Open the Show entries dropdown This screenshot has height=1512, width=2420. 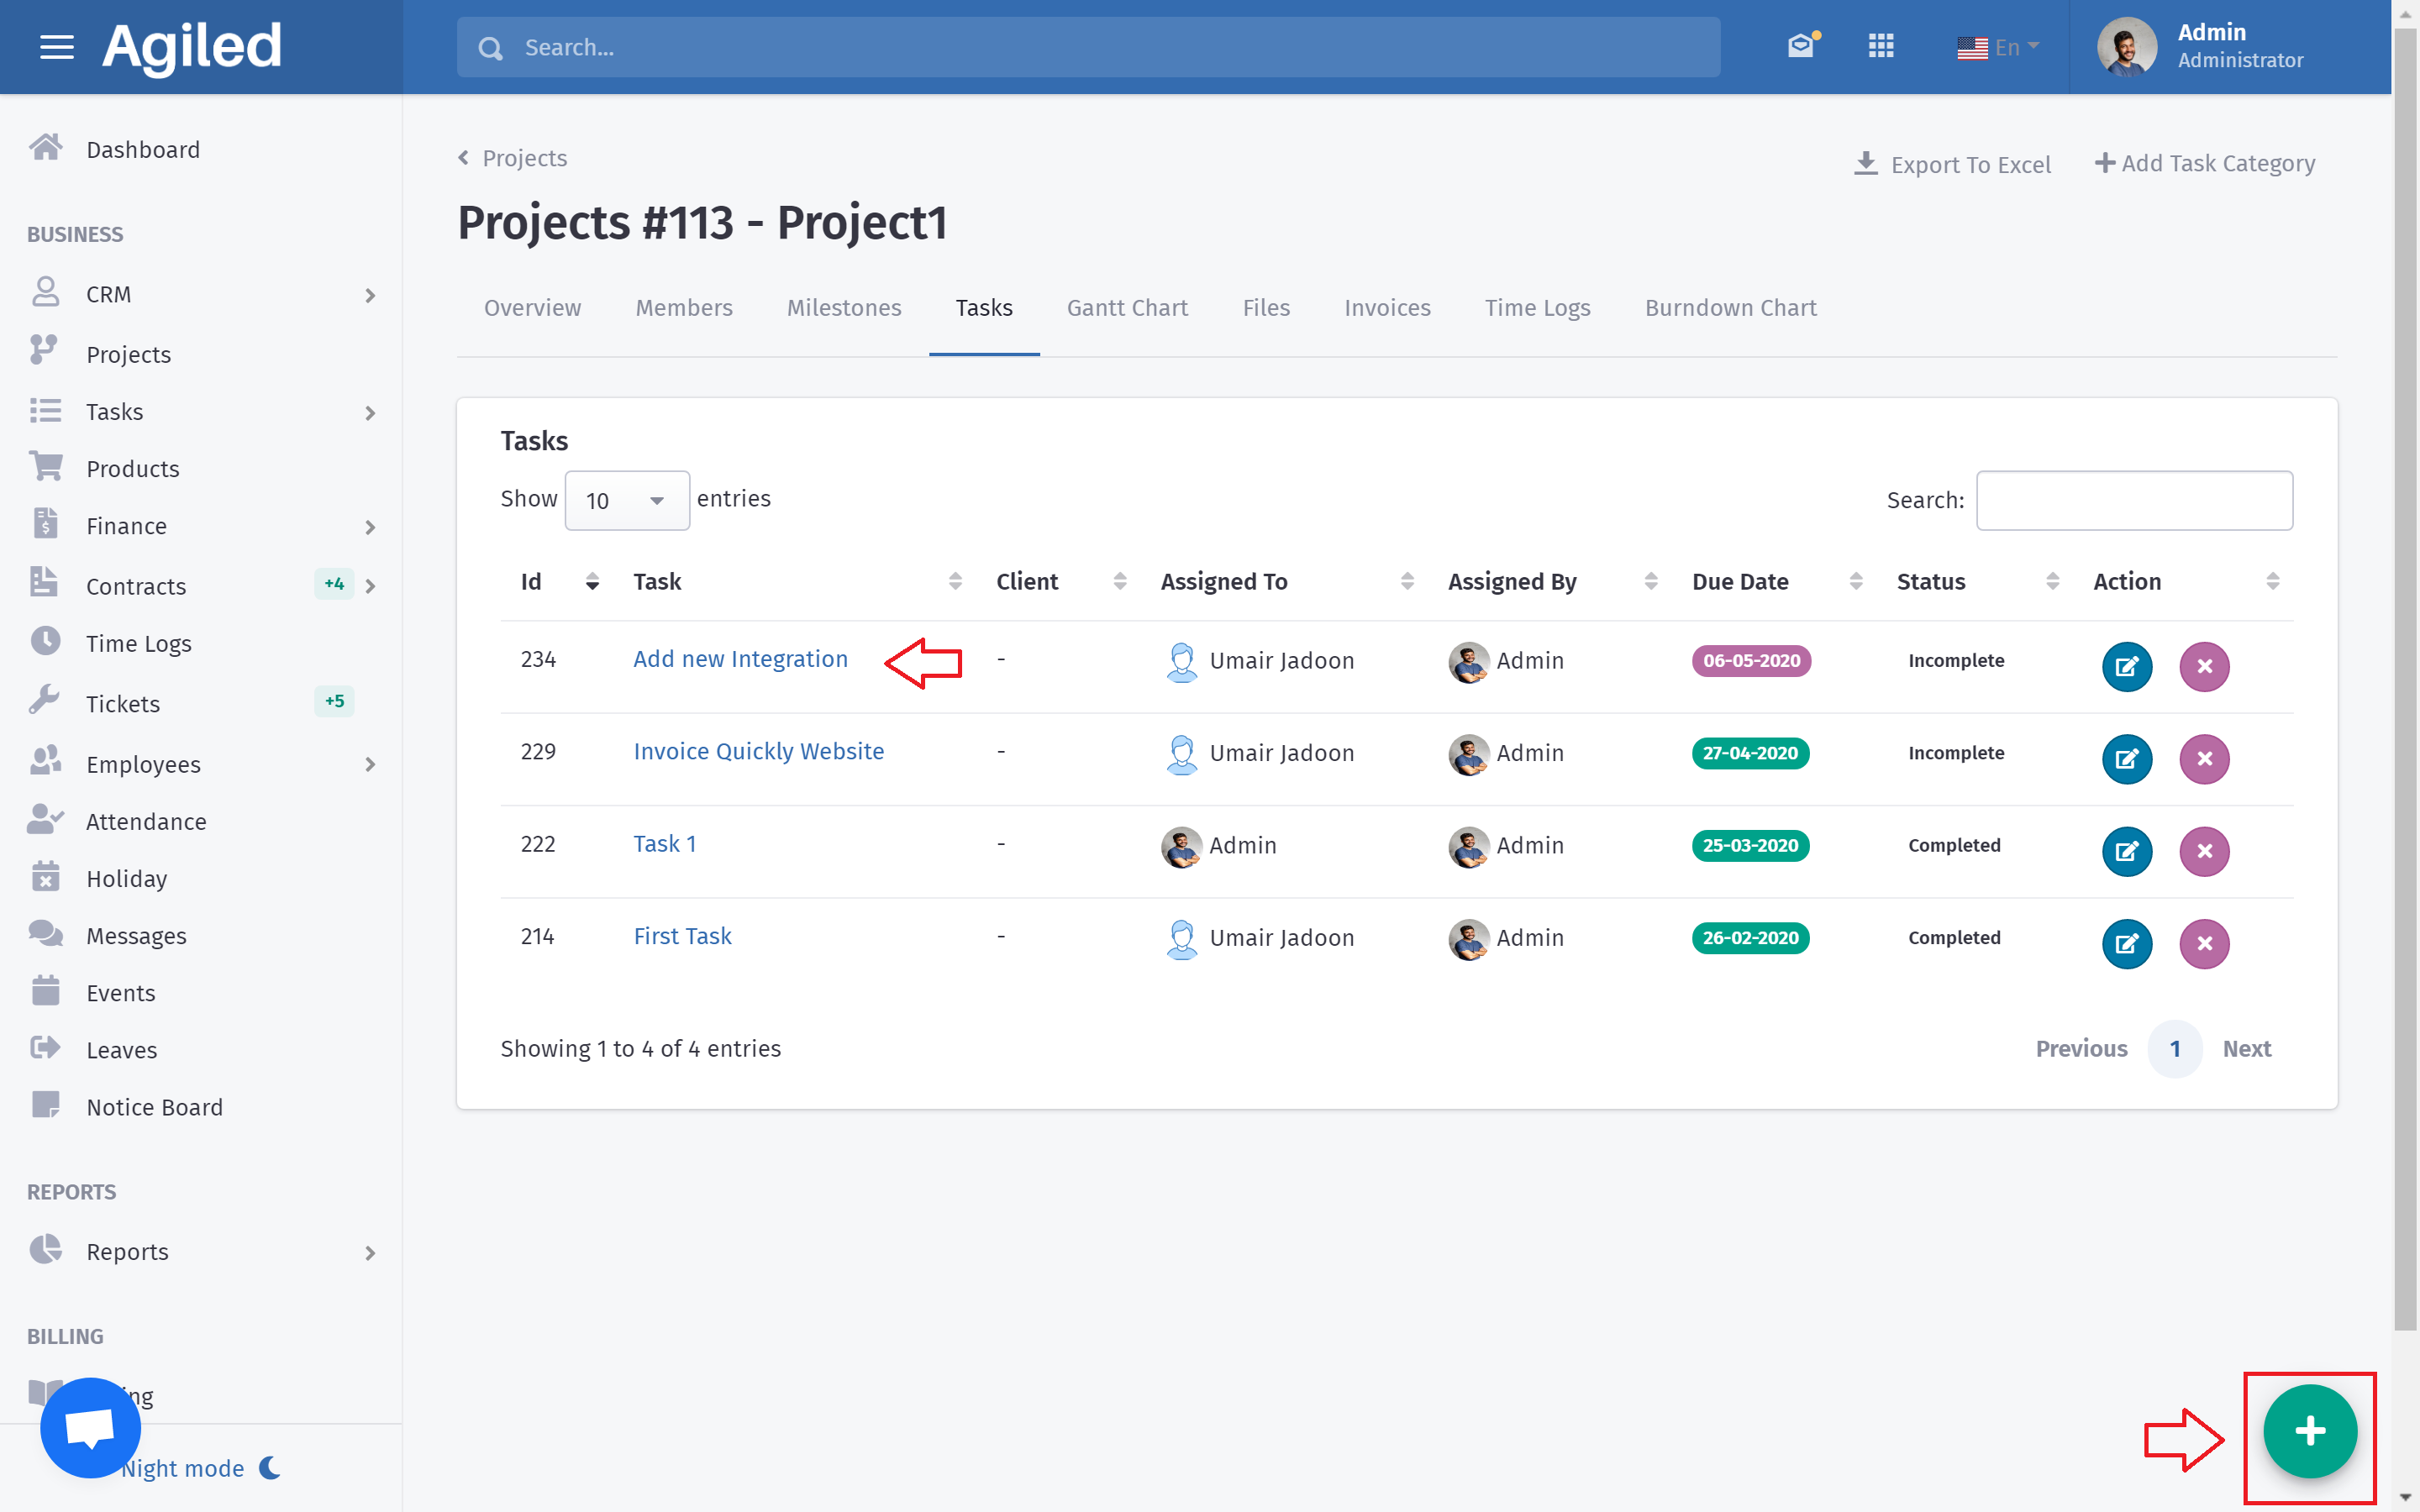(626, 500)
